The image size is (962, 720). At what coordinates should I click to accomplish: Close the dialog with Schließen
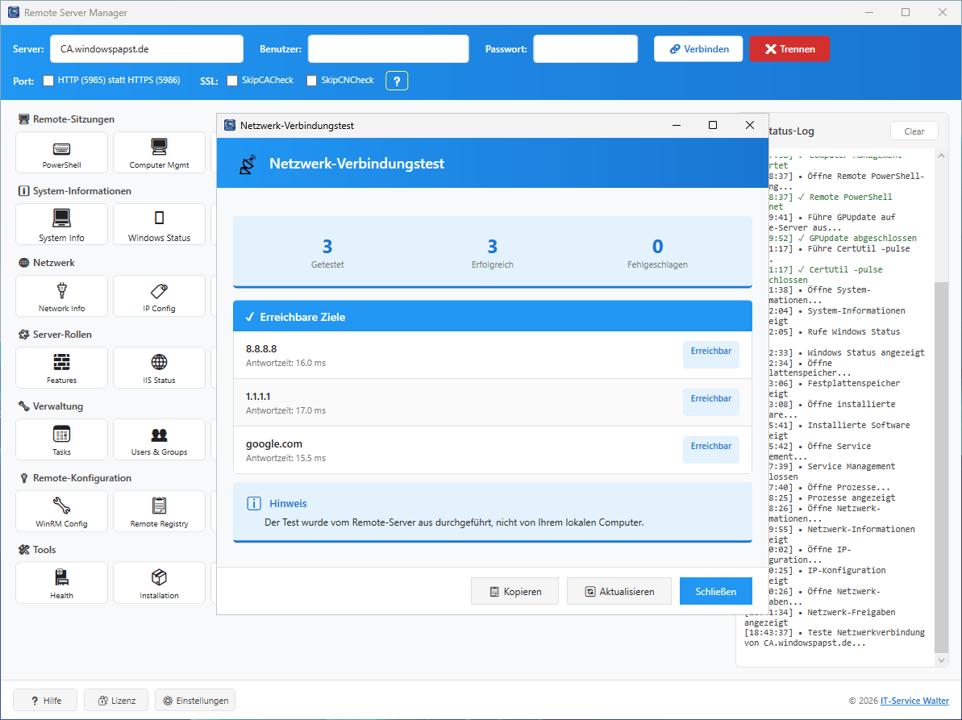coord(715,591)
